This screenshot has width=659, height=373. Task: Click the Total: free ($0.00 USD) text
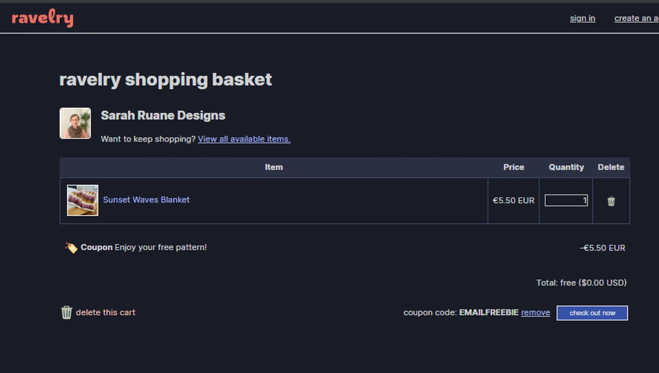581,283
